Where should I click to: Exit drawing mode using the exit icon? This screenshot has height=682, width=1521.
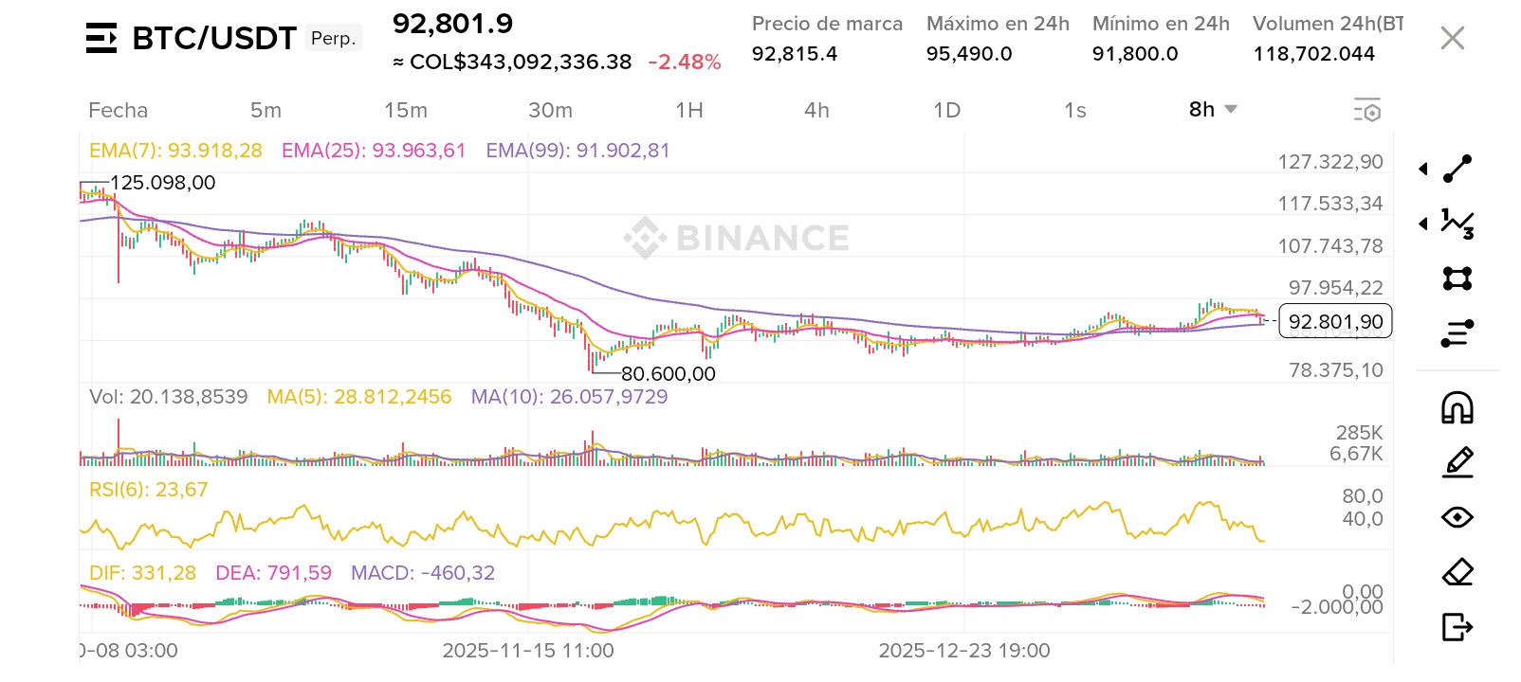[1457, 627]
